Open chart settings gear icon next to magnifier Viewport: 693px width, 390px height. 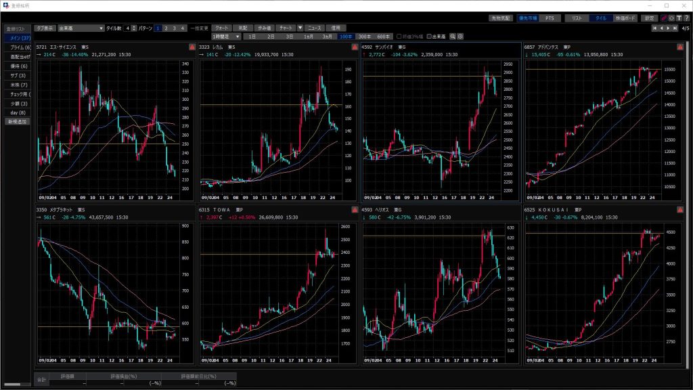[460, 36]
